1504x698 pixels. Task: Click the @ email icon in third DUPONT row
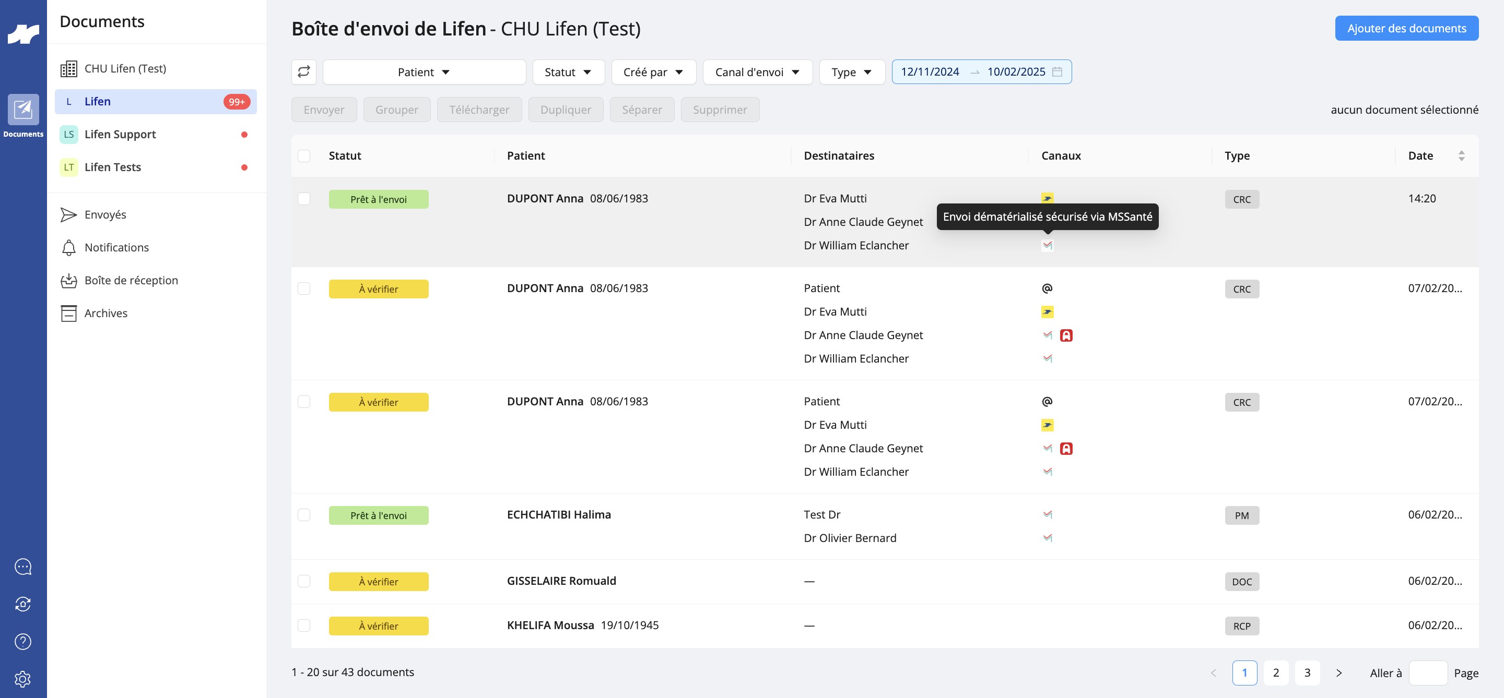pos(1048,401)
